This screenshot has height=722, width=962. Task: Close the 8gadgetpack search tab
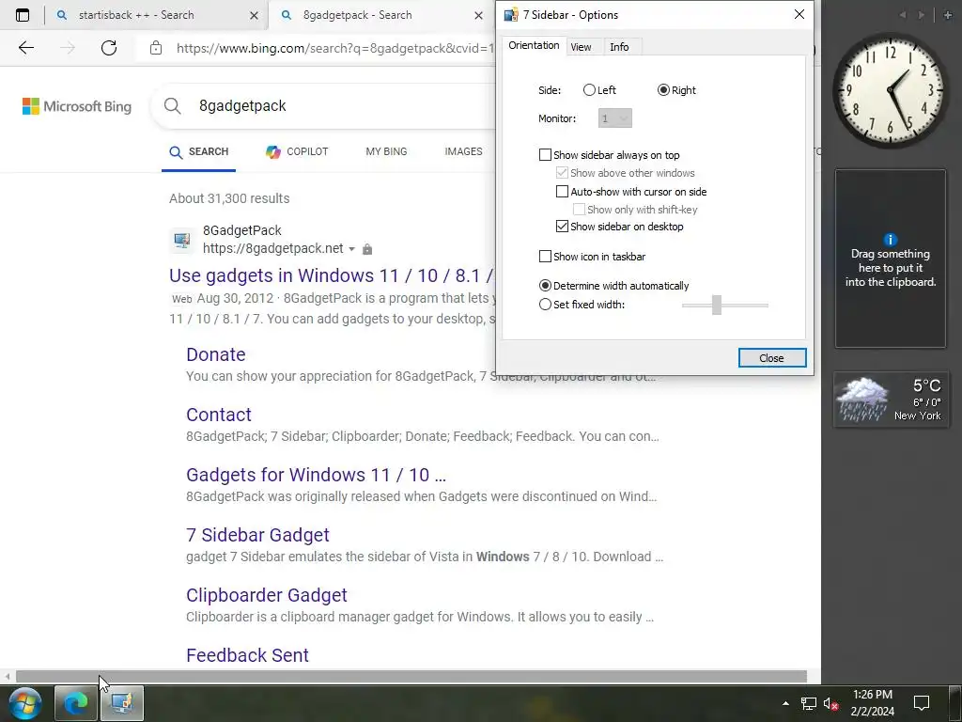point(478,15)
